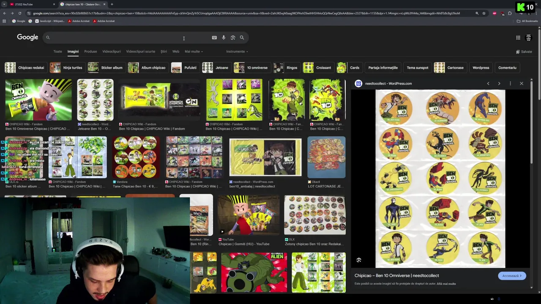Bookmark this page with the star icon
This screenshot has width=541, height=304.
pos(484,13)
